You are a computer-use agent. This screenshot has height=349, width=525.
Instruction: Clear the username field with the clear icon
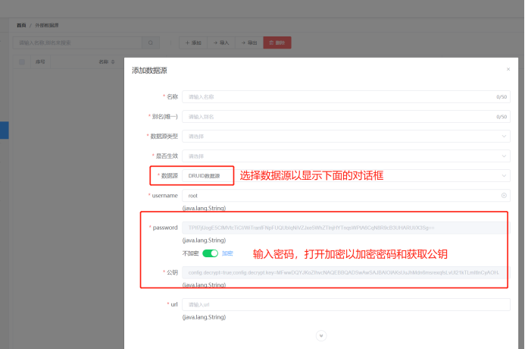504,196
